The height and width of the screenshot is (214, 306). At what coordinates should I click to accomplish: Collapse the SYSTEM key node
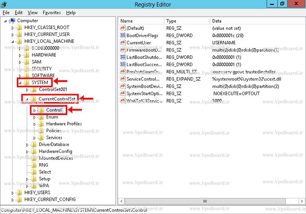point(20,83)
